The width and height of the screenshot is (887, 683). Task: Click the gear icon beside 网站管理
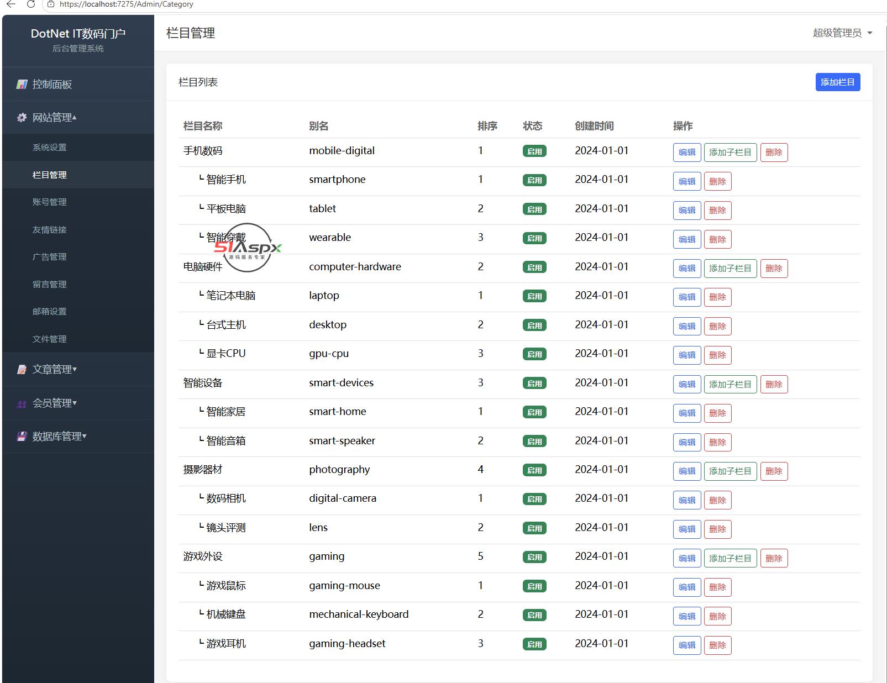[22, 118]
